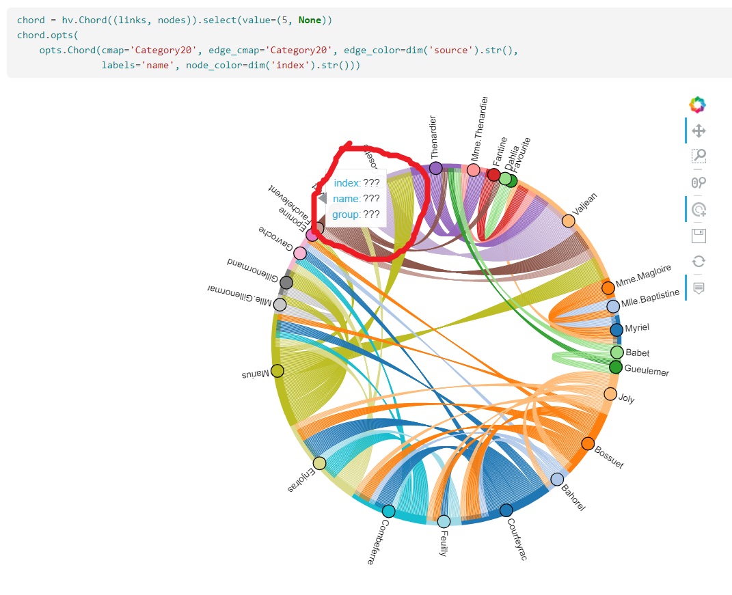Click the red Fantine node swatch

(x=493, y=175)
